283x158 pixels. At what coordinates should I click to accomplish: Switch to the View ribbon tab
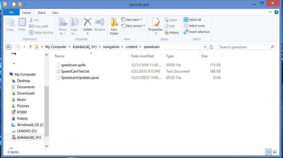(x=55, y=13)
